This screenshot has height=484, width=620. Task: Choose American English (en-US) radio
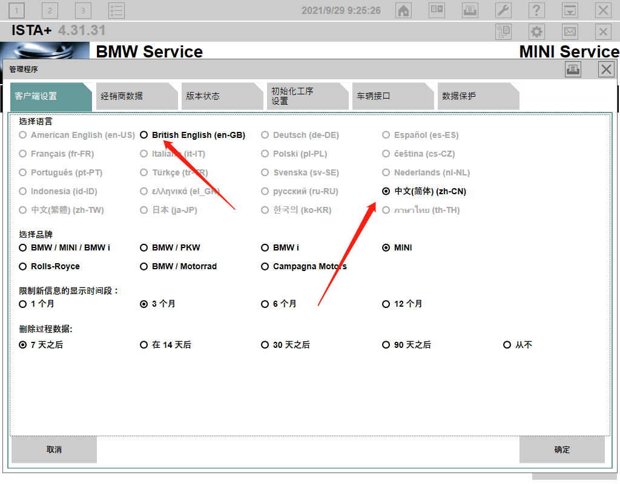[77, 135]
